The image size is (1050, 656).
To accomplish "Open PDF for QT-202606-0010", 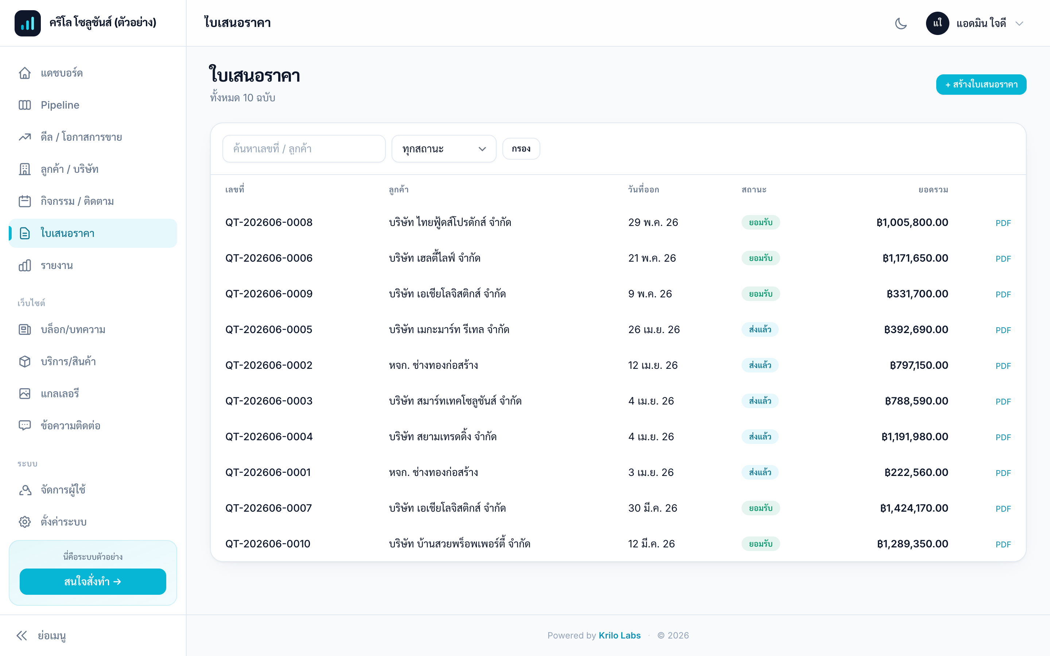I will click(x=1003, y=544).
